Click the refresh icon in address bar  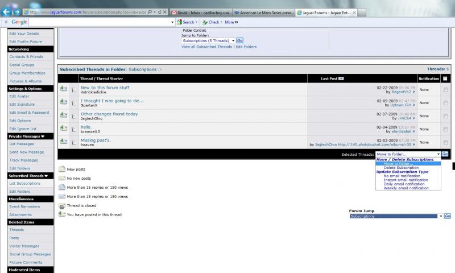pyautogui.click(x=160, y=12)
